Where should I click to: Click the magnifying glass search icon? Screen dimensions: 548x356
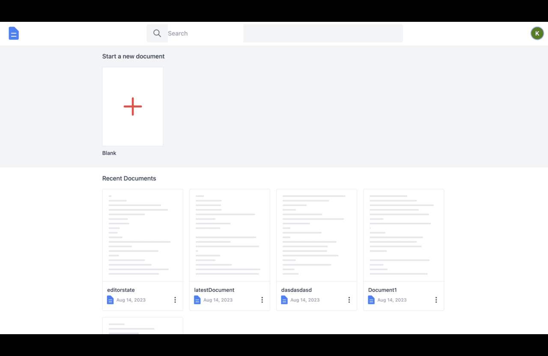(x=157, y=33)
